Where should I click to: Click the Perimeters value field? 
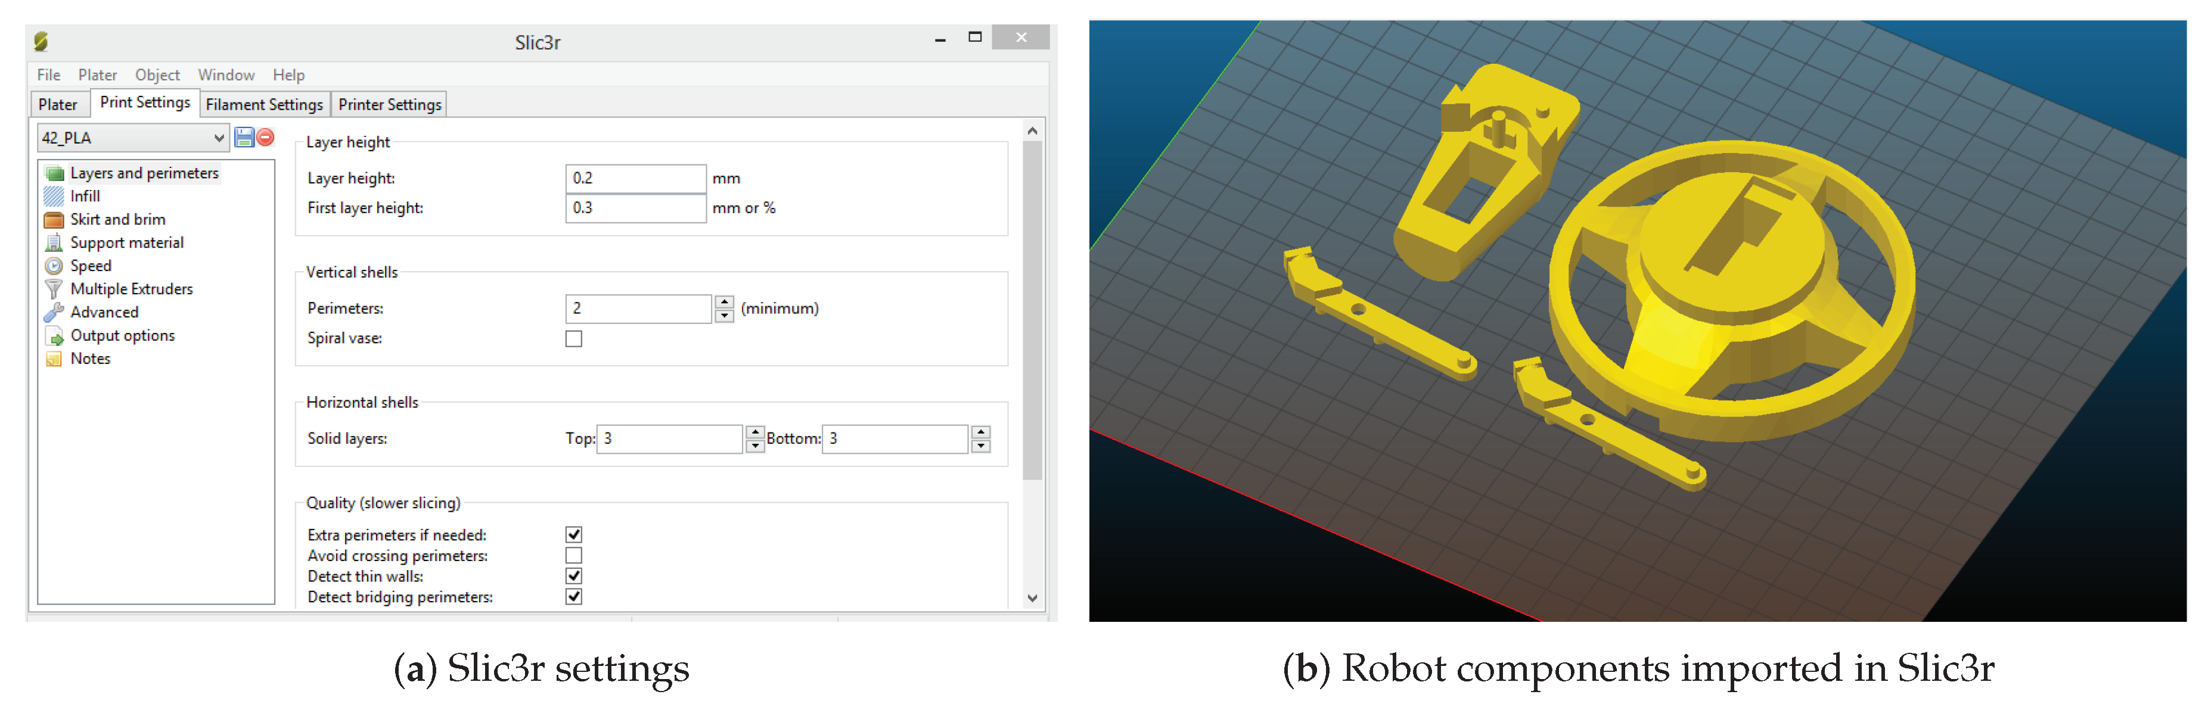click(x=639, y=309)
